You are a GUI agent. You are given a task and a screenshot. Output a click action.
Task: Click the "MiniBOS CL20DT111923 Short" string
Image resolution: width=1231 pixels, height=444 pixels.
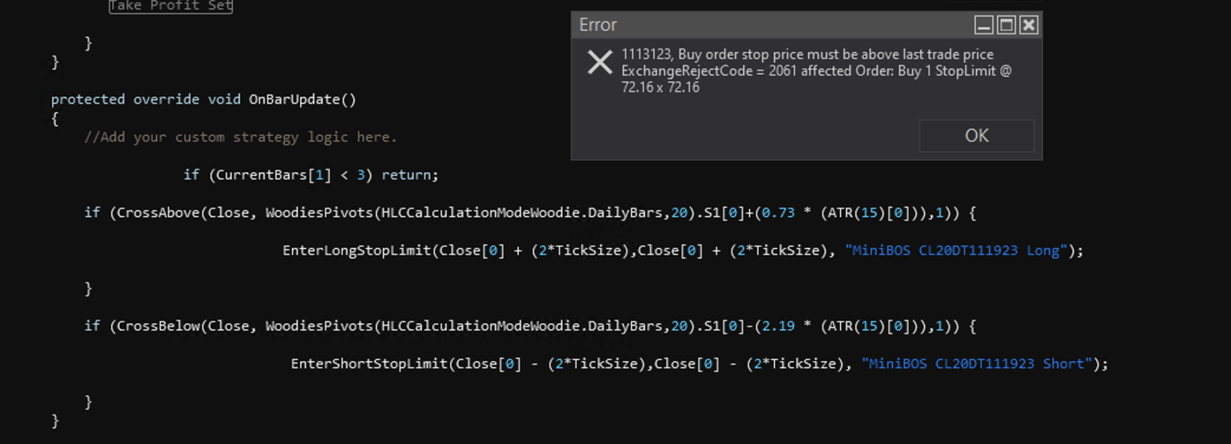976,364
